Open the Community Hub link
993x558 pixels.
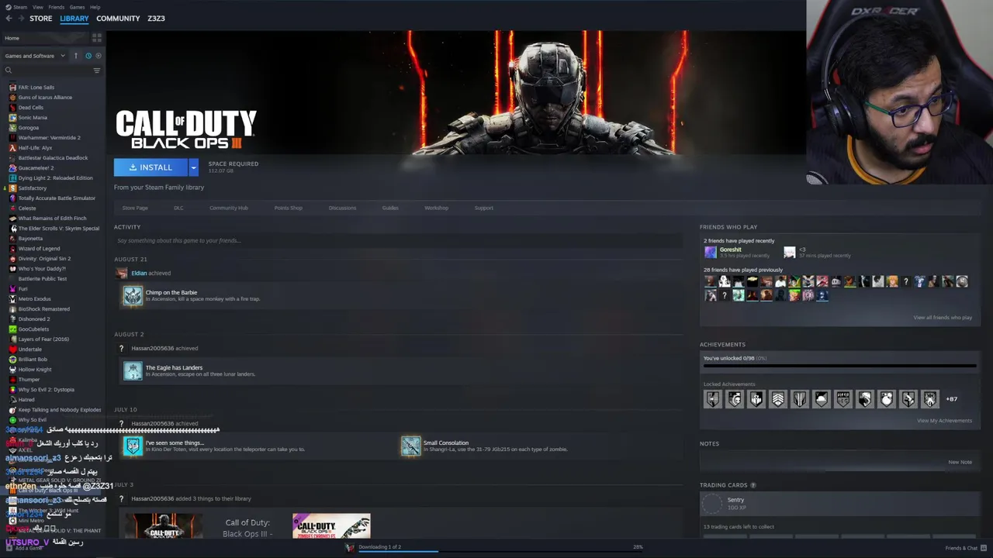click(x=229, y=208)
